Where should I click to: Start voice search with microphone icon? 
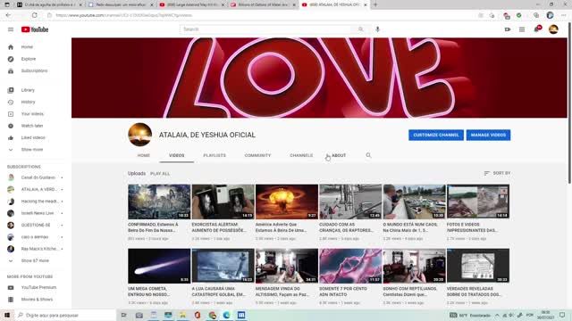pos(377,29)
